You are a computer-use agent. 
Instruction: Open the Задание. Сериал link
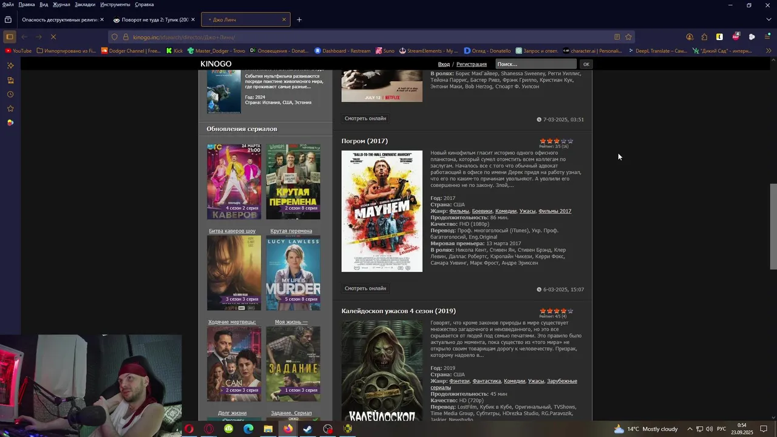(291, 413)
